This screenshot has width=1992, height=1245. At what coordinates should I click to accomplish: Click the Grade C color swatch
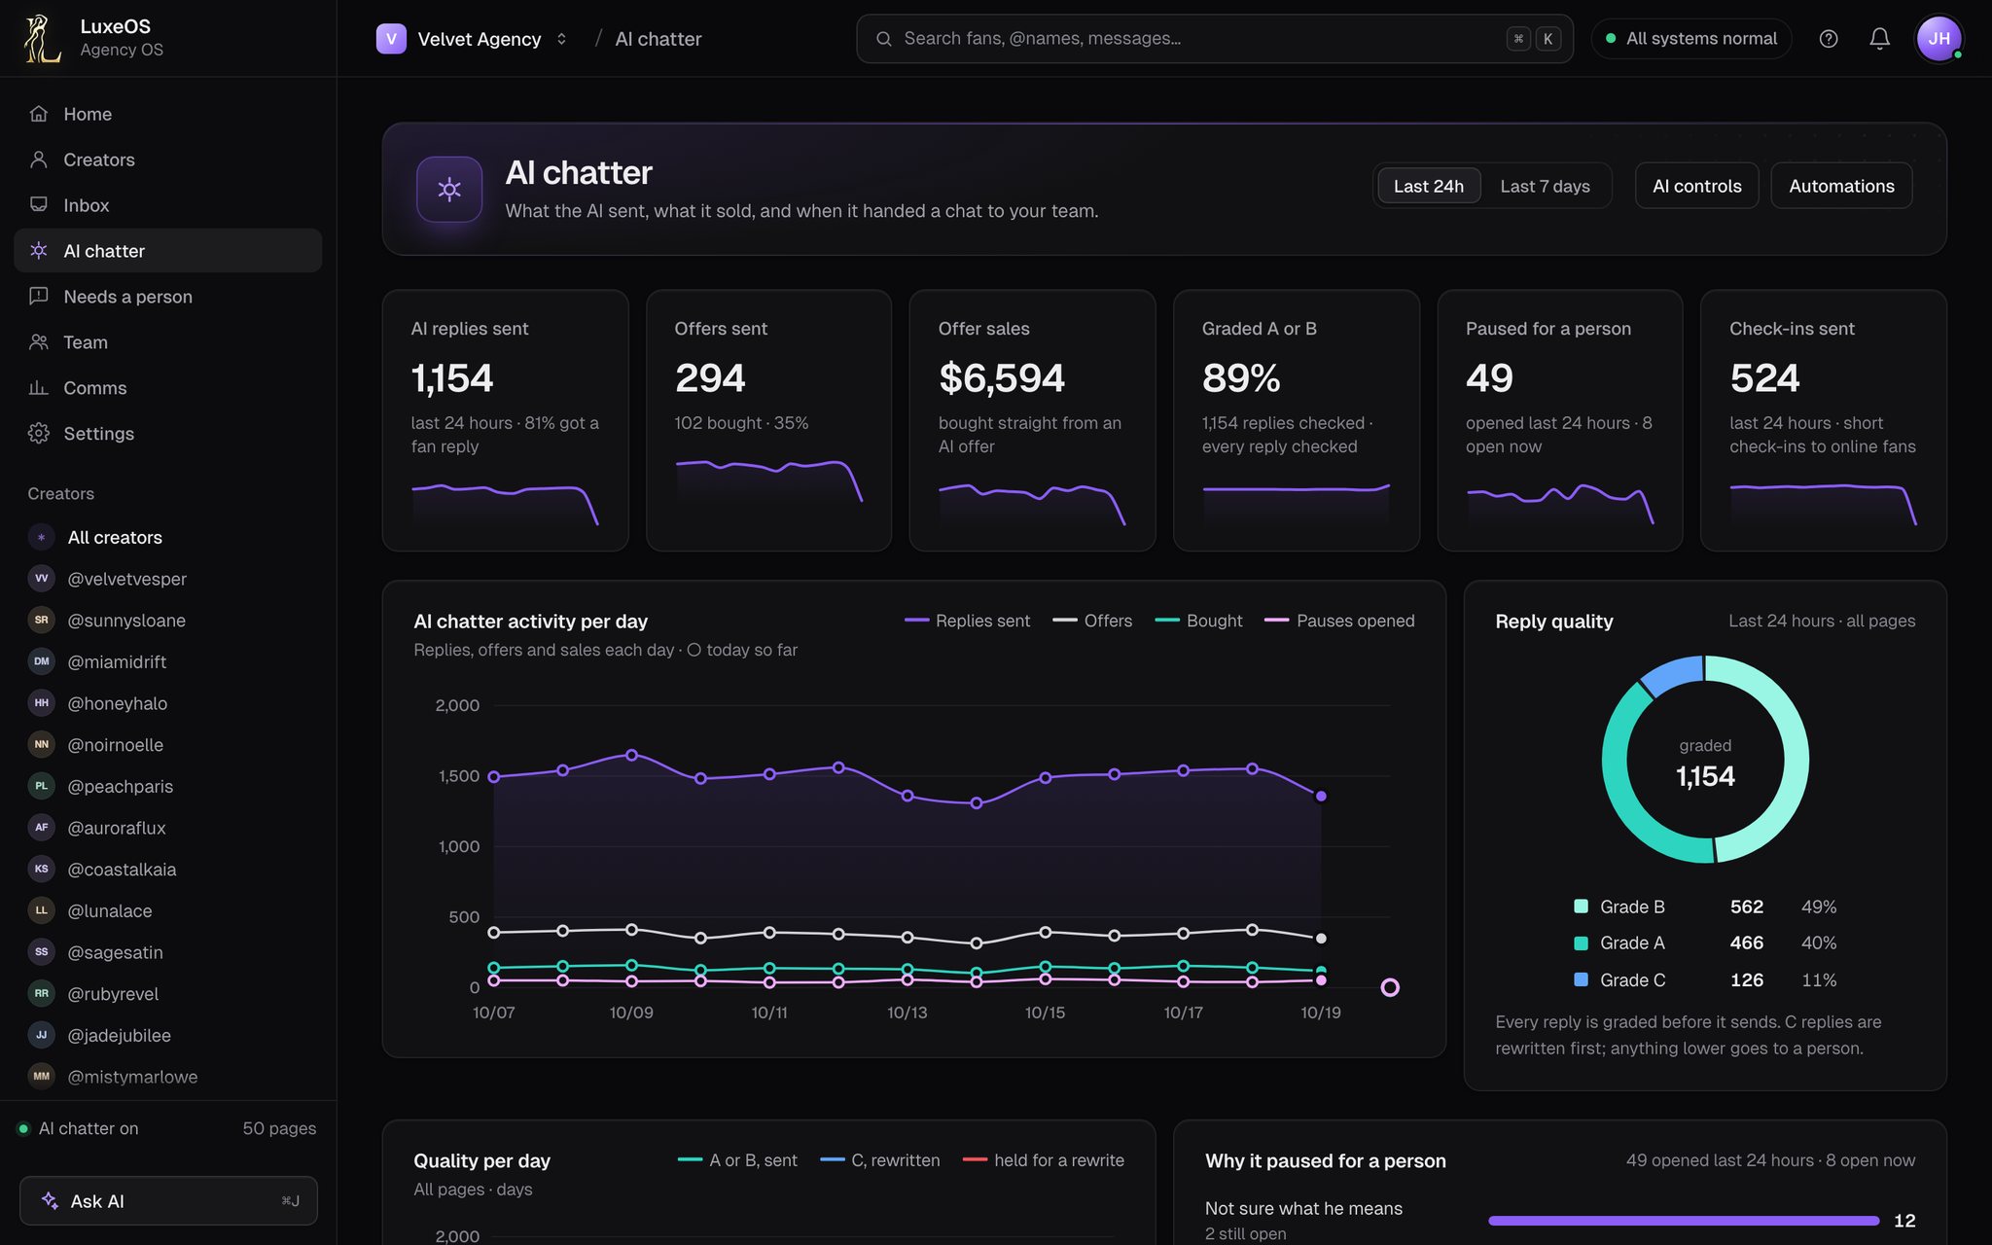click(x=1582, y=979)
